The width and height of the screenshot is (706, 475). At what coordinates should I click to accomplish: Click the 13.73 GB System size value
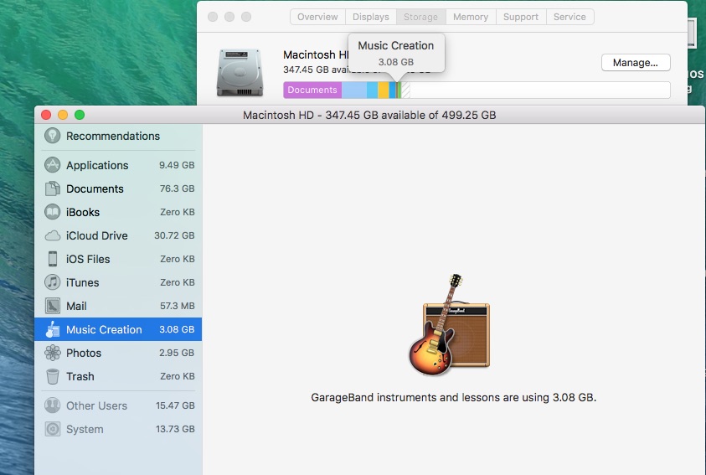coord(175,429)
